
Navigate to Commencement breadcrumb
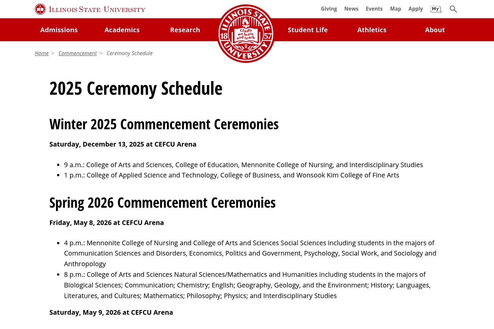[78, 53]
